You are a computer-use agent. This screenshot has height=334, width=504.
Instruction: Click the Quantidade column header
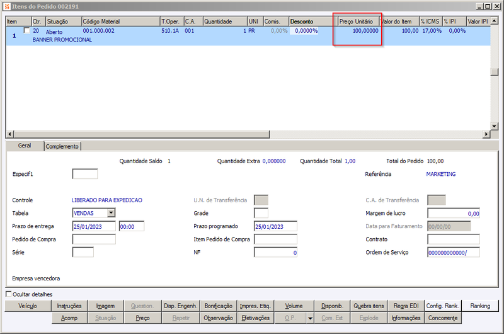[225, 21]
